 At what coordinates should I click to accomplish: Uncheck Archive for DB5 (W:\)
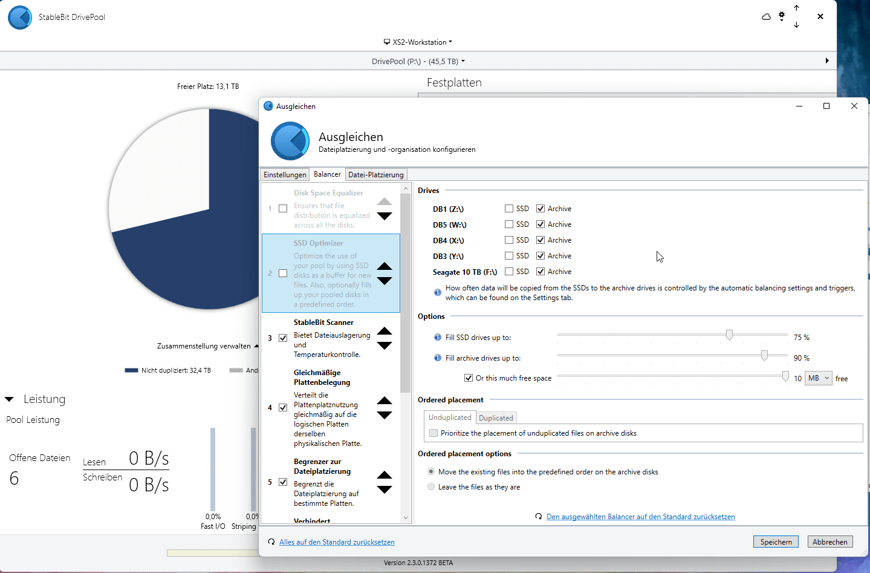541,224
